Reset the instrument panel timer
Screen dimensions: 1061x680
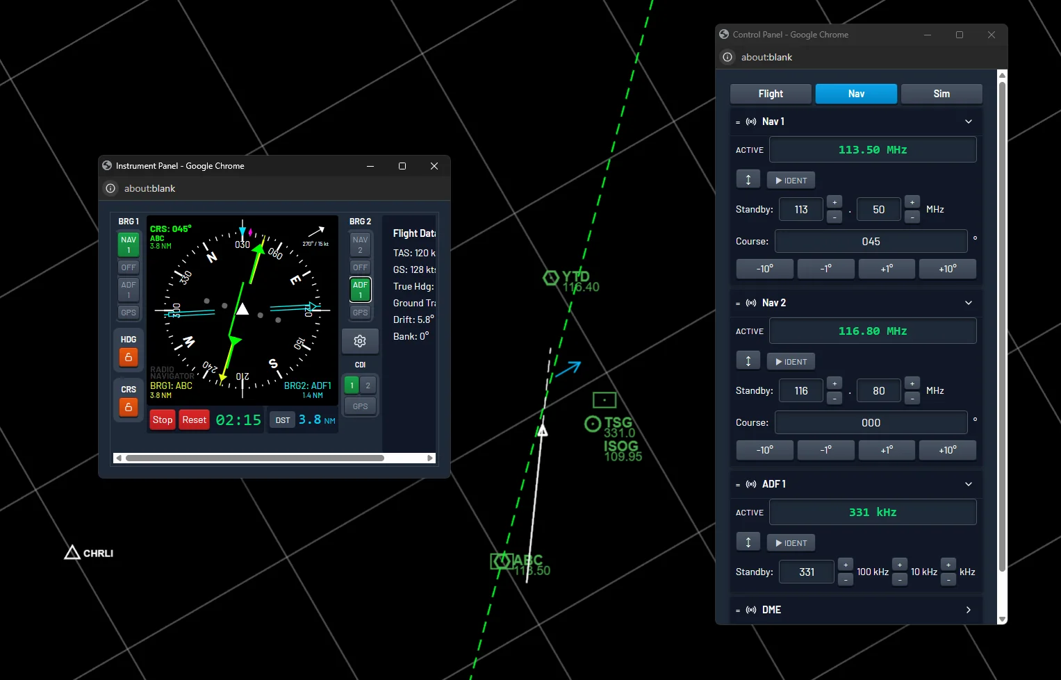195,420
